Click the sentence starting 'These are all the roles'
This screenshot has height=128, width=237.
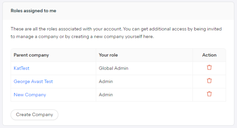[x=66, y=29]
